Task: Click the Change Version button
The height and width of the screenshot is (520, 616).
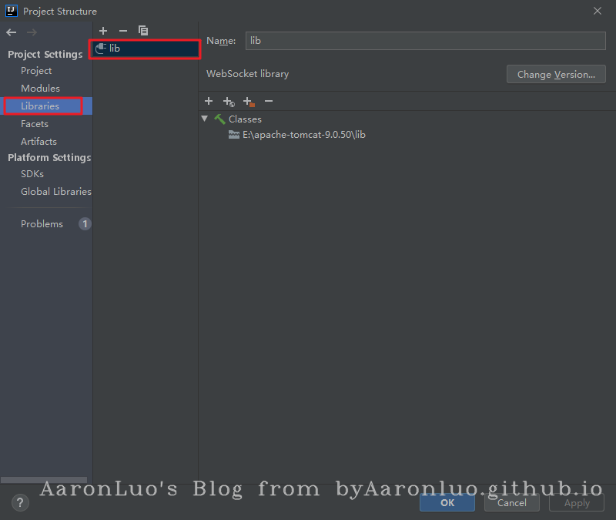Action: click(x=556, y=75)
